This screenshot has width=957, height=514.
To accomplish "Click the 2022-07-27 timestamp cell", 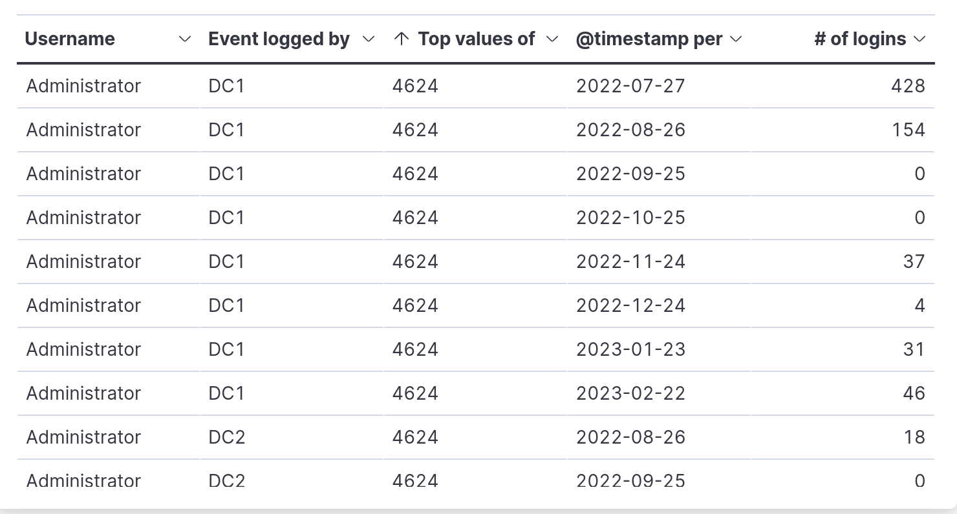I will [x=658, y=86].
